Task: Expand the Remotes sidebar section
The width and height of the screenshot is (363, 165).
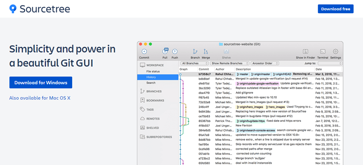Action: (153, 118)
